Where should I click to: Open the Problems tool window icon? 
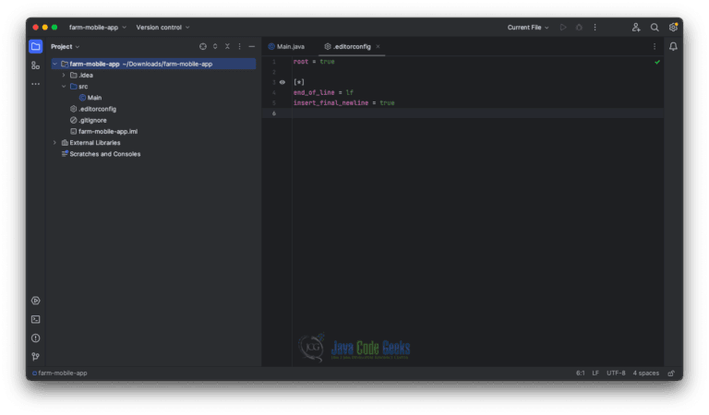pyautogui.click(x=36, y=338)
